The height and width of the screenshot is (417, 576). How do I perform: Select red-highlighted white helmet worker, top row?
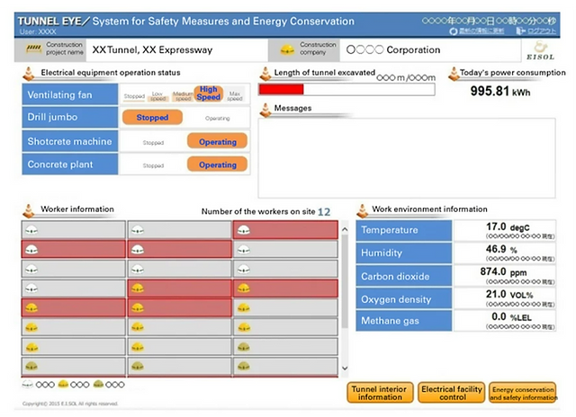coord(285,230)
